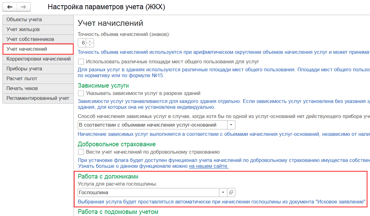Select the Регламентированный учет section
The height and width of the screenshot is (216, 370).
tap(37, 98)
